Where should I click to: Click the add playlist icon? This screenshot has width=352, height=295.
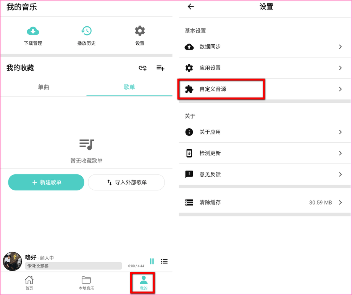point(160,68)
